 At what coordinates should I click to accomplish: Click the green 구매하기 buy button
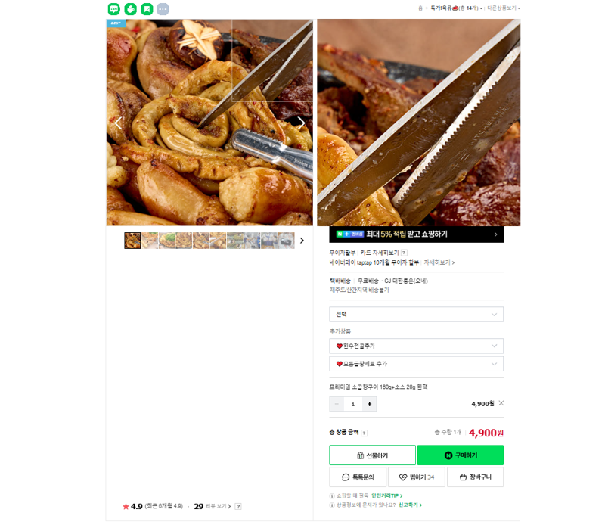click(461, 455)
